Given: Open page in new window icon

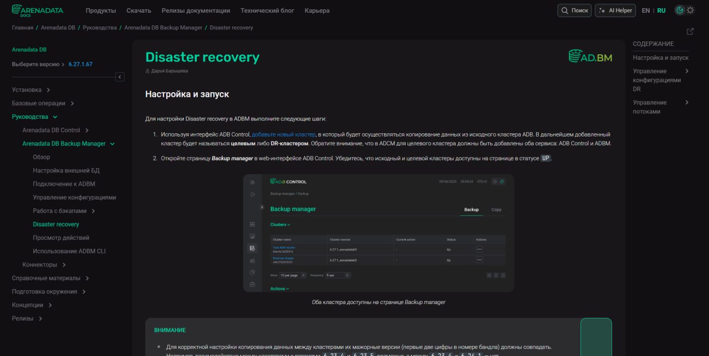Looking at the screenshot, I should pos(690,32).
